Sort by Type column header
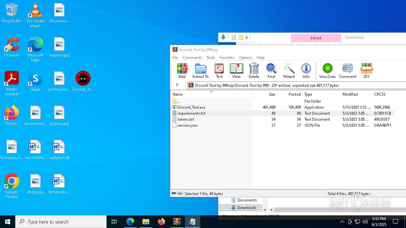Image resolution: width=406 pixels, height=228 pixels. (321, 94)
